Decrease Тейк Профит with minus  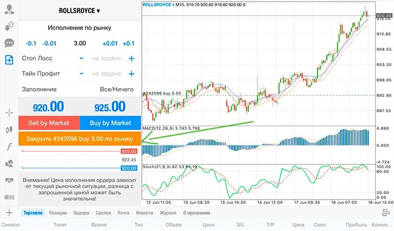click(81, 74)
